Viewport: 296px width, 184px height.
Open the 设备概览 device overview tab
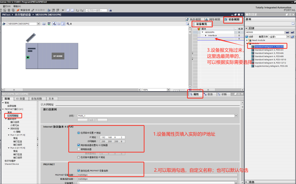pyautogui.click(x=202, y=24)
